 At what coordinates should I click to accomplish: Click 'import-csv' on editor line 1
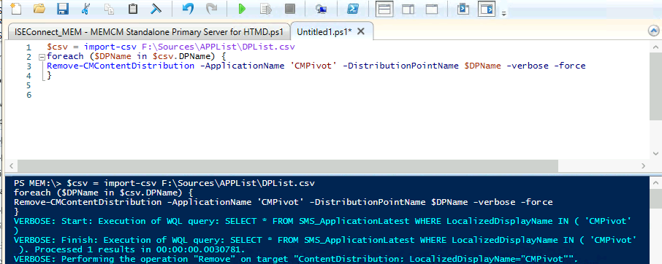110,47
